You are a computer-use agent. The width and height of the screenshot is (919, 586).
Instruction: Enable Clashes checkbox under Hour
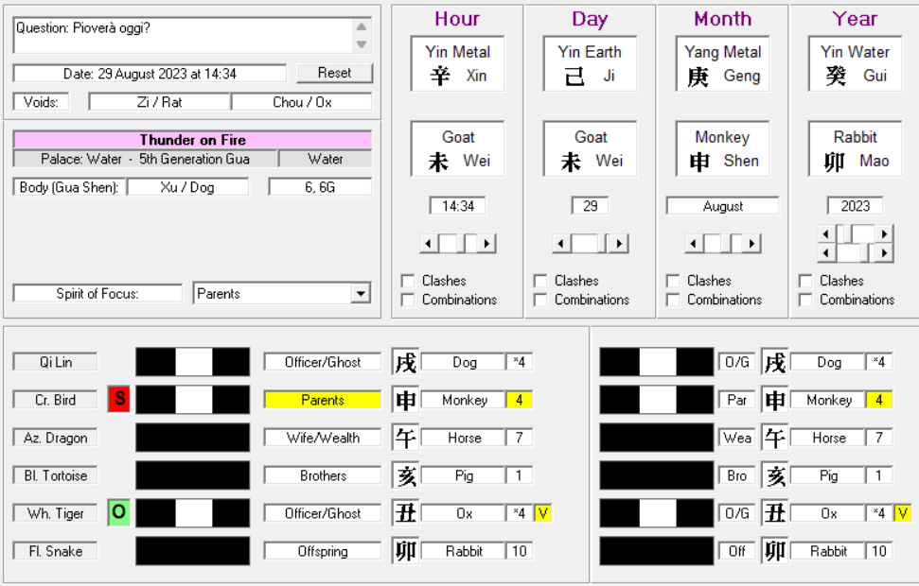coord(408,281)
